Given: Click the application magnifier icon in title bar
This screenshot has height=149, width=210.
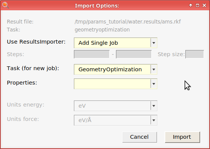Looking at the screenshot, I should 5,5.
